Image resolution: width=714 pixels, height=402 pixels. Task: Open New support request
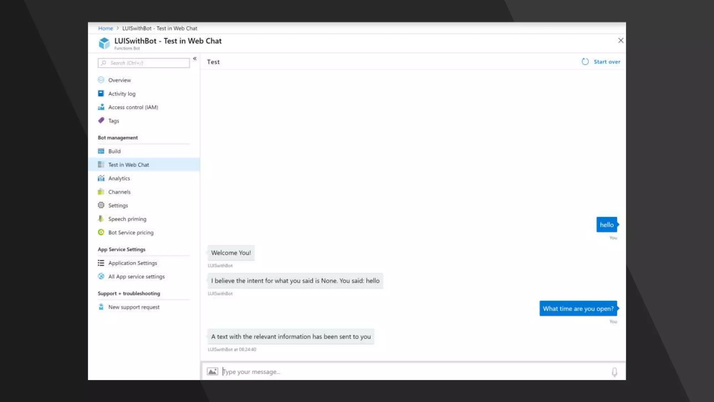click(x=134, y=307)
